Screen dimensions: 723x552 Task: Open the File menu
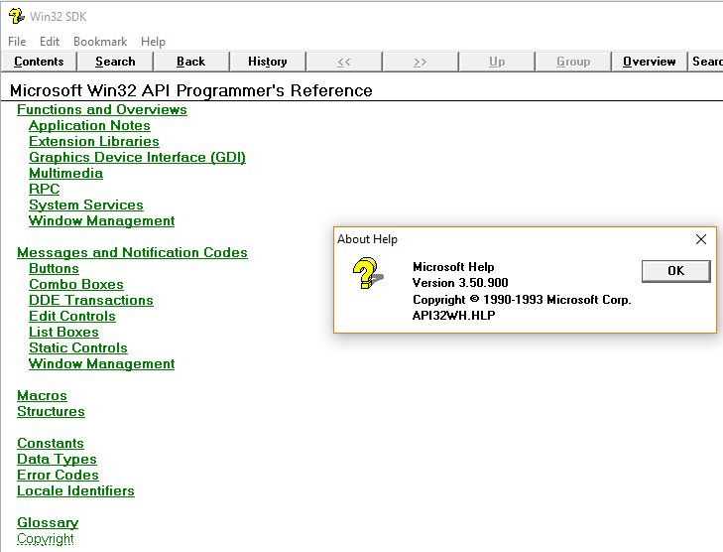coord(17,42)
